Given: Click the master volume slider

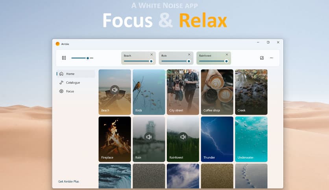Looking at the screenshot, I should pos(82,58).
